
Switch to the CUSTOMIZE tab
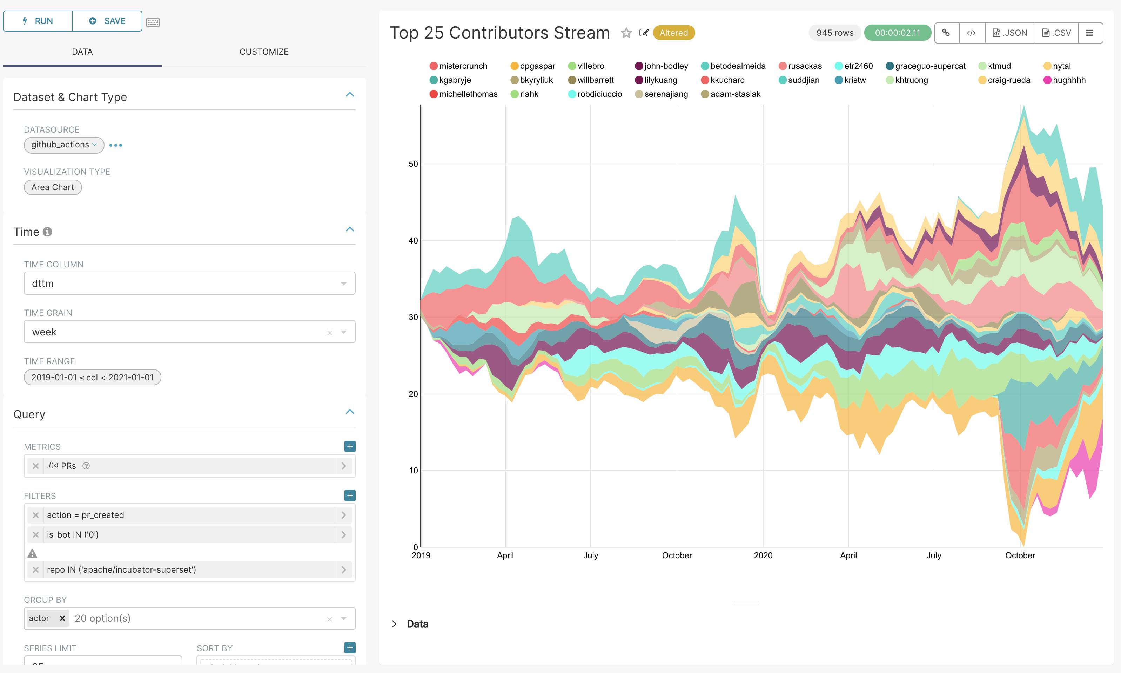point(264,51)
